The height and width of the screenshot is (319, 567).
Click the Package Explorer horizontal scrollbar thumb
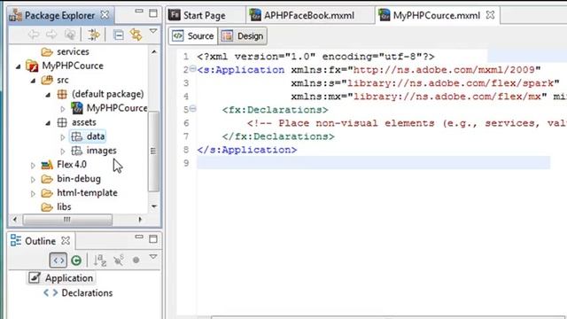(67, 220)
